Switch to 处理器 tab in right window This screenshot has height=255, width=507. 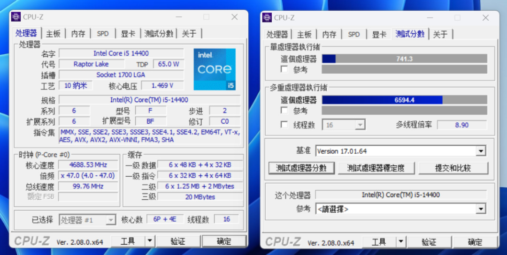click(277, 34)
